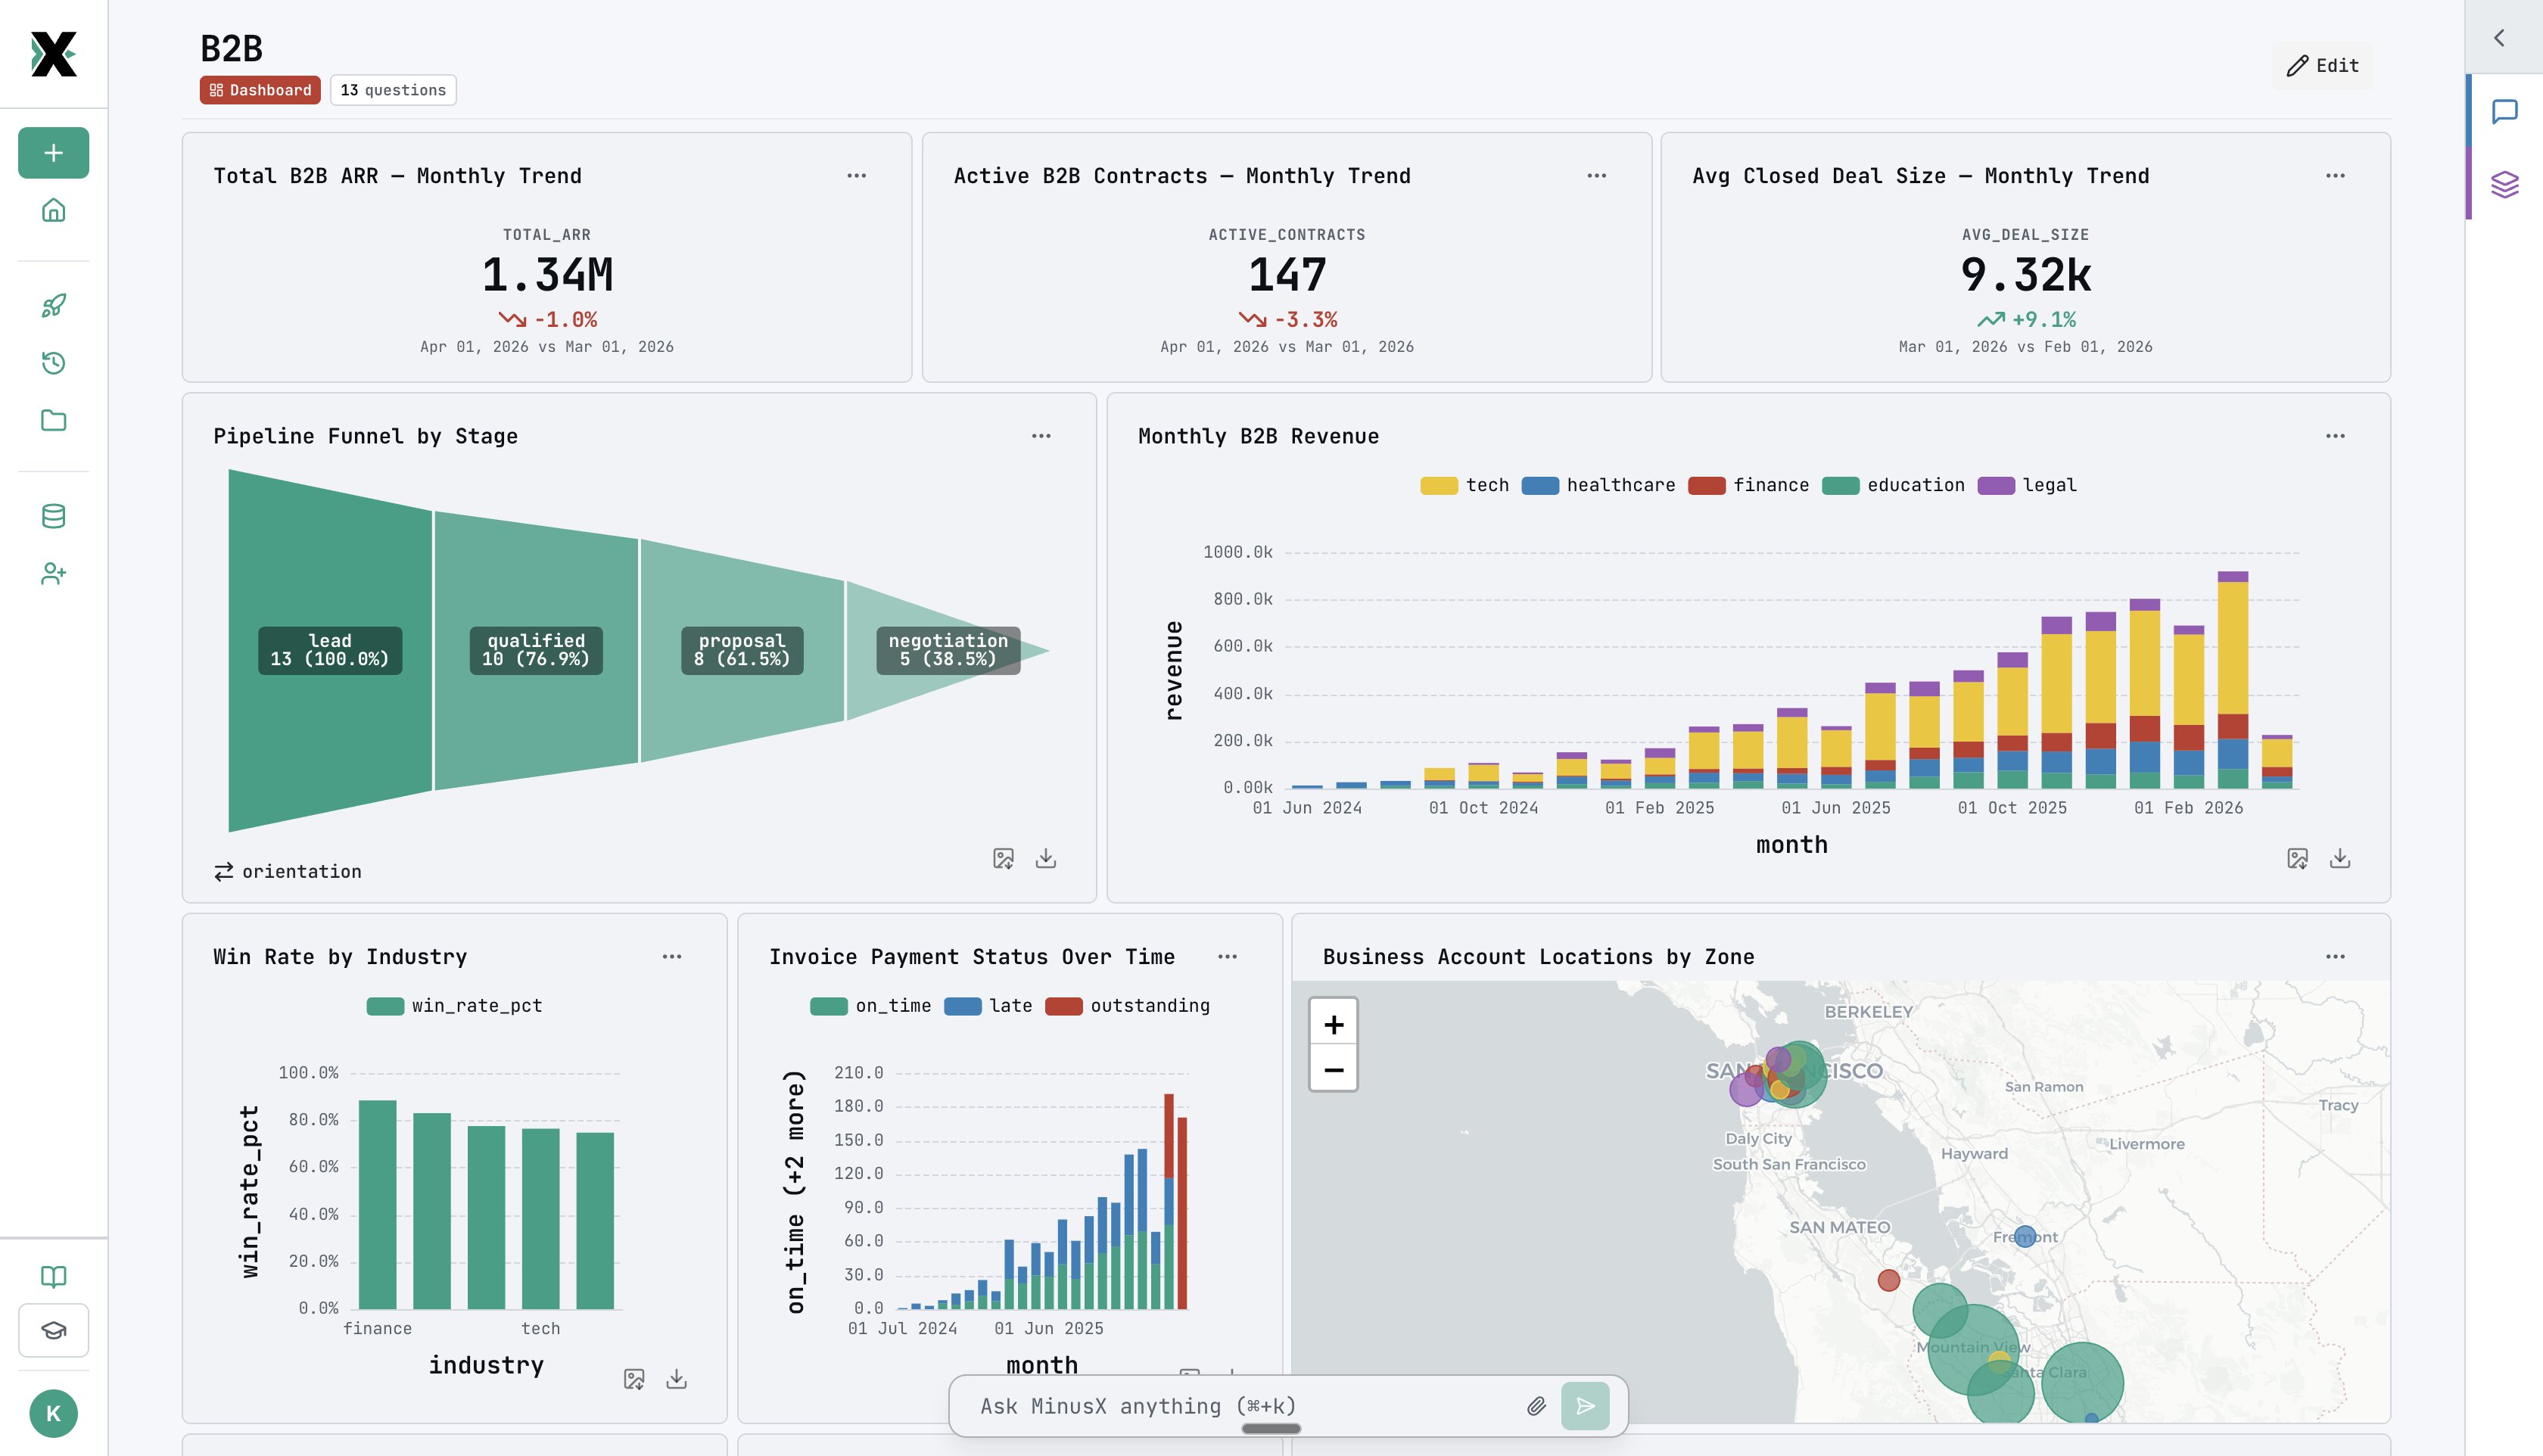Open Win Rate by Industry options menu
Viewport: 2543px width, 1456px height.
(x=671, y=957)
